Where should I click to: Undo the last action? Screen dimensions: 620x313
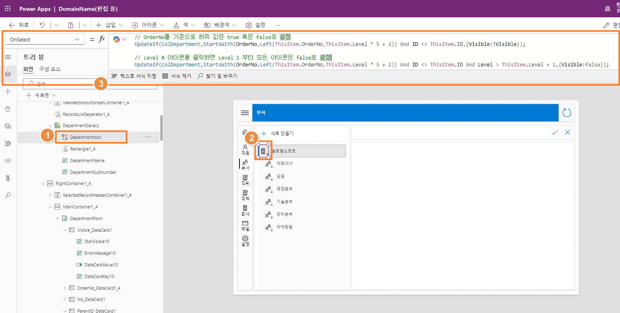(42, 25)
